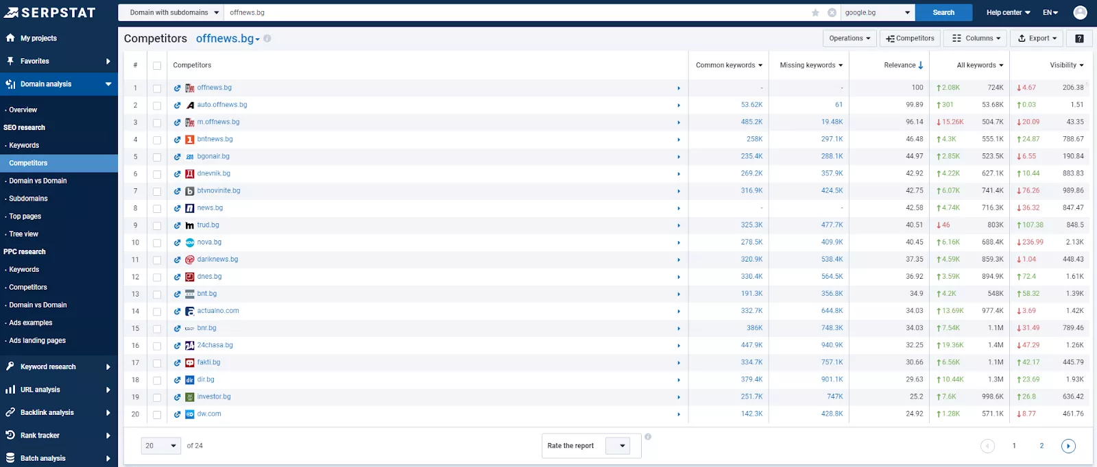
Task: Open row menu arrow for news.bg
Action: 679,208
